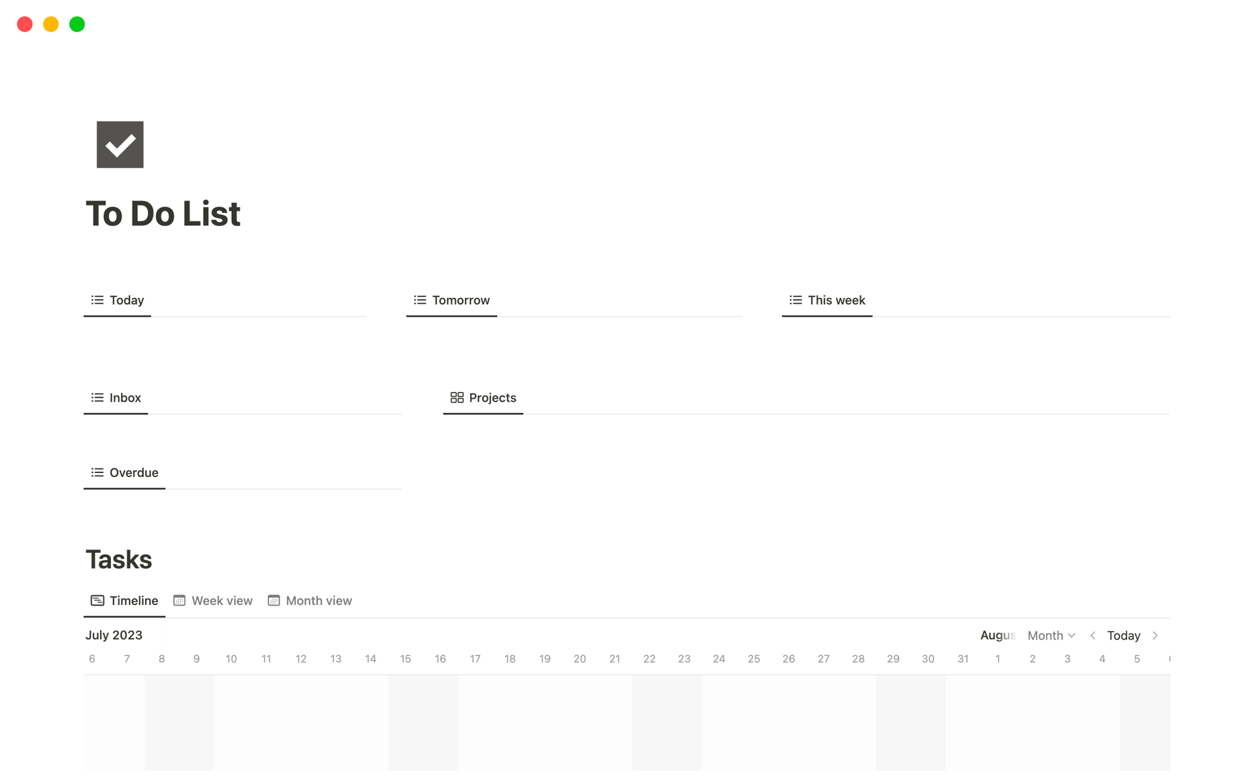Click the Timeline view icon

point(97,600)
